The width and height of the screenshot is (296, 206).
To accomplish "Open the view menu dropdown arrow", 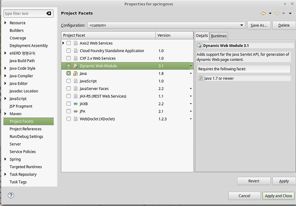I will pyautogui.click(x=290, y=14).
